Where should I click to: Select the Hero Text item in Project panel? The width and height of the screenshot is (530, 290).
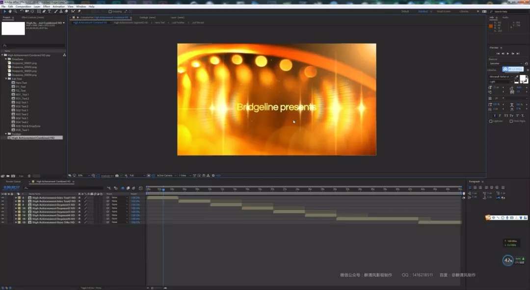(21, 83)
